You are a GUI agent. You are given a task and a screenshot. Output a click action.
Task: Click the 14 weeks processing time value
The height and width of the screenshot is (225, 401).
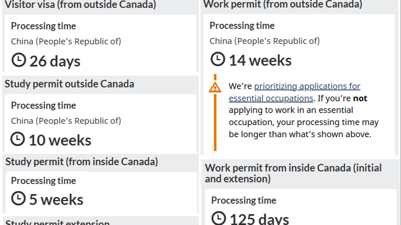[260, 61]
